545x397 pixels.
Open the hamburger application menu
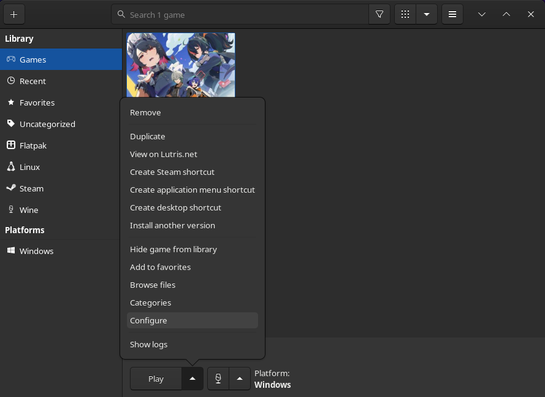tap(452, 13)
